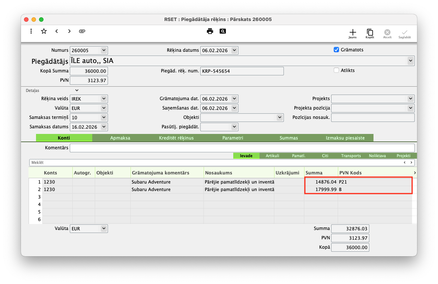Switch to the Apmaksa tab
The width and height of the screenshot is (438, 284).
click(120, 138)
